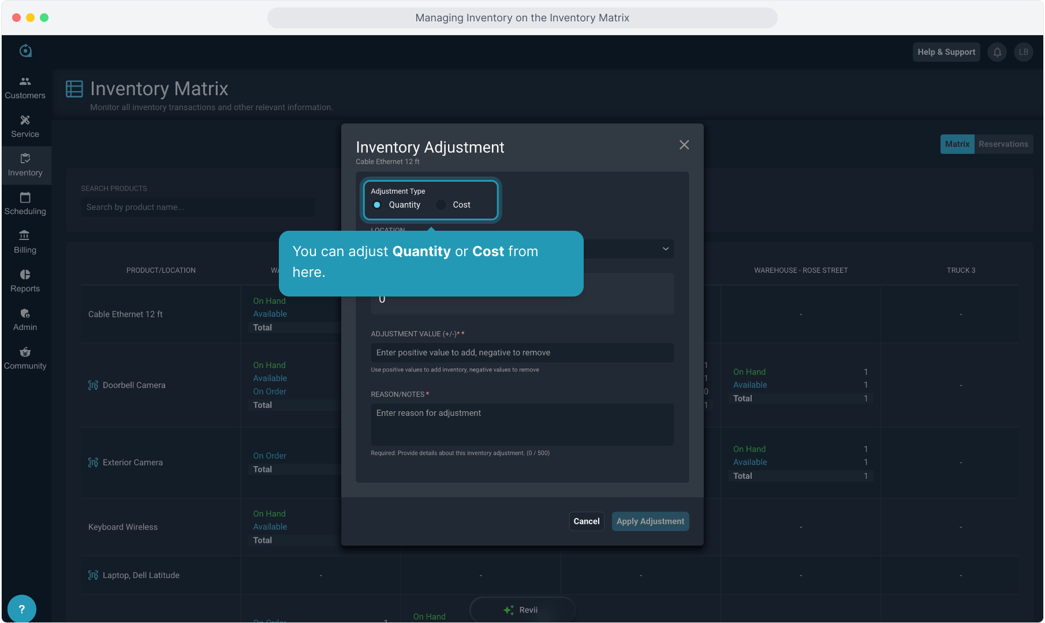Select the Quantity adjustment type

pos(377,205)
